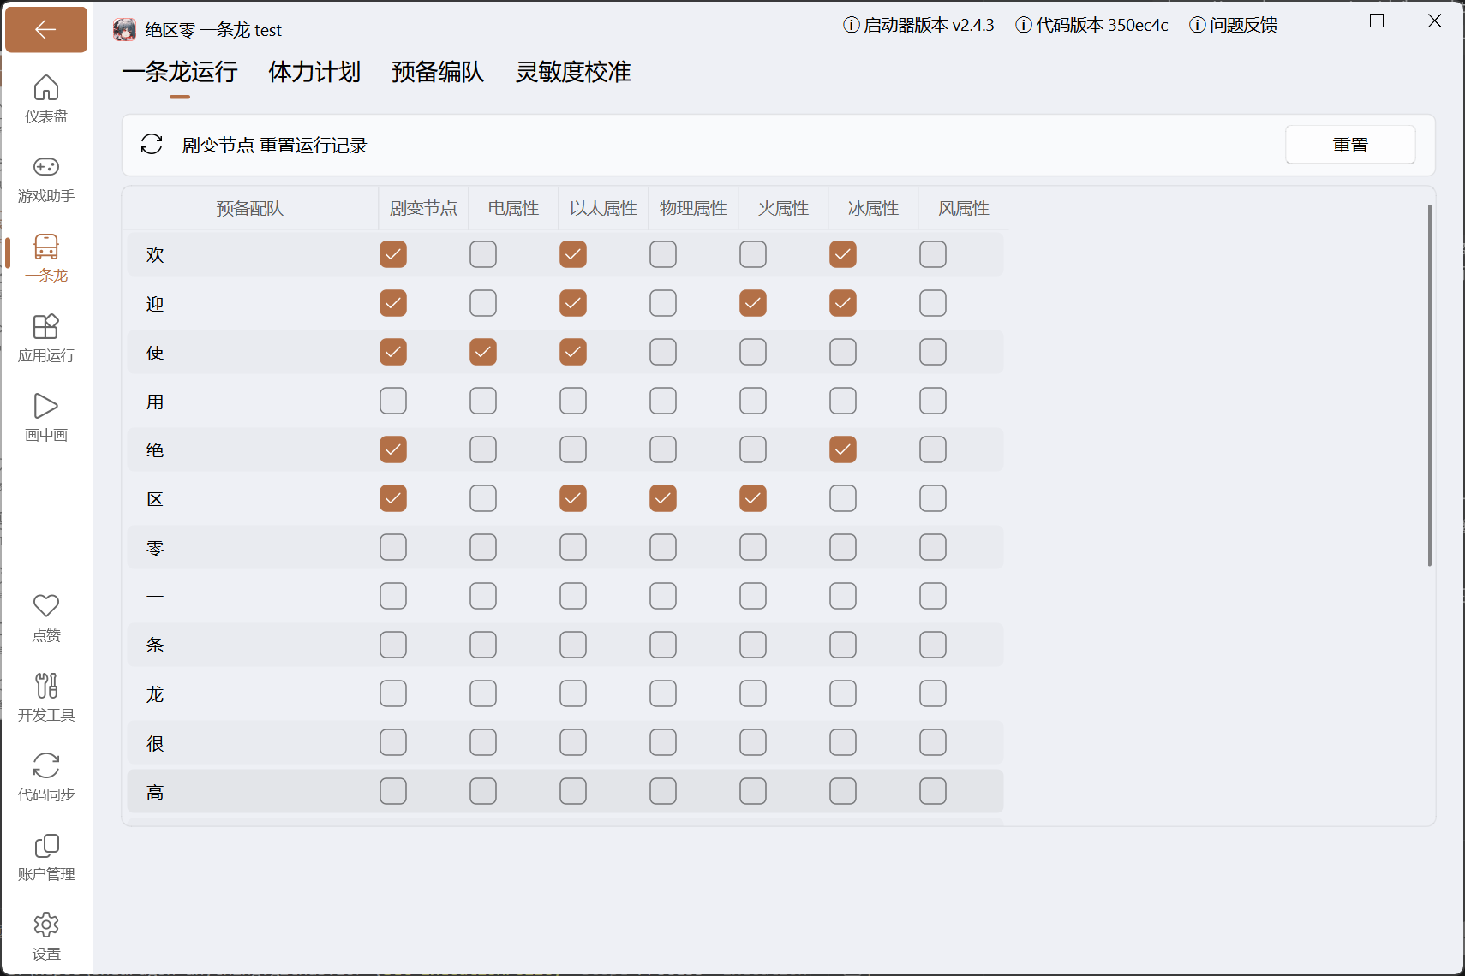
Task: Check 剧变节点 for the 用 row
Action: point(393,401)
